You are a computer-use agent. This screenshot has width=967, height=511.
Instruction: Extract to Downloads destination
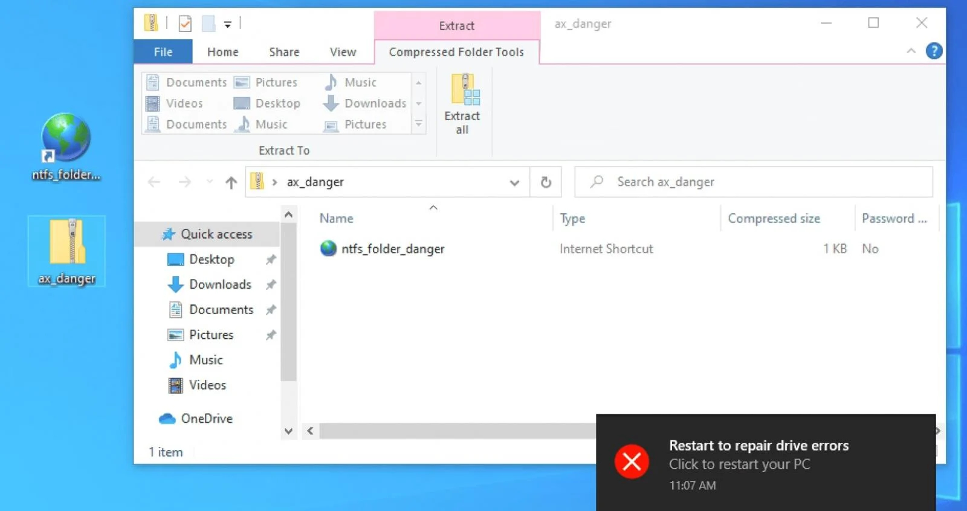pyautogui.click(x=365, y=103)
